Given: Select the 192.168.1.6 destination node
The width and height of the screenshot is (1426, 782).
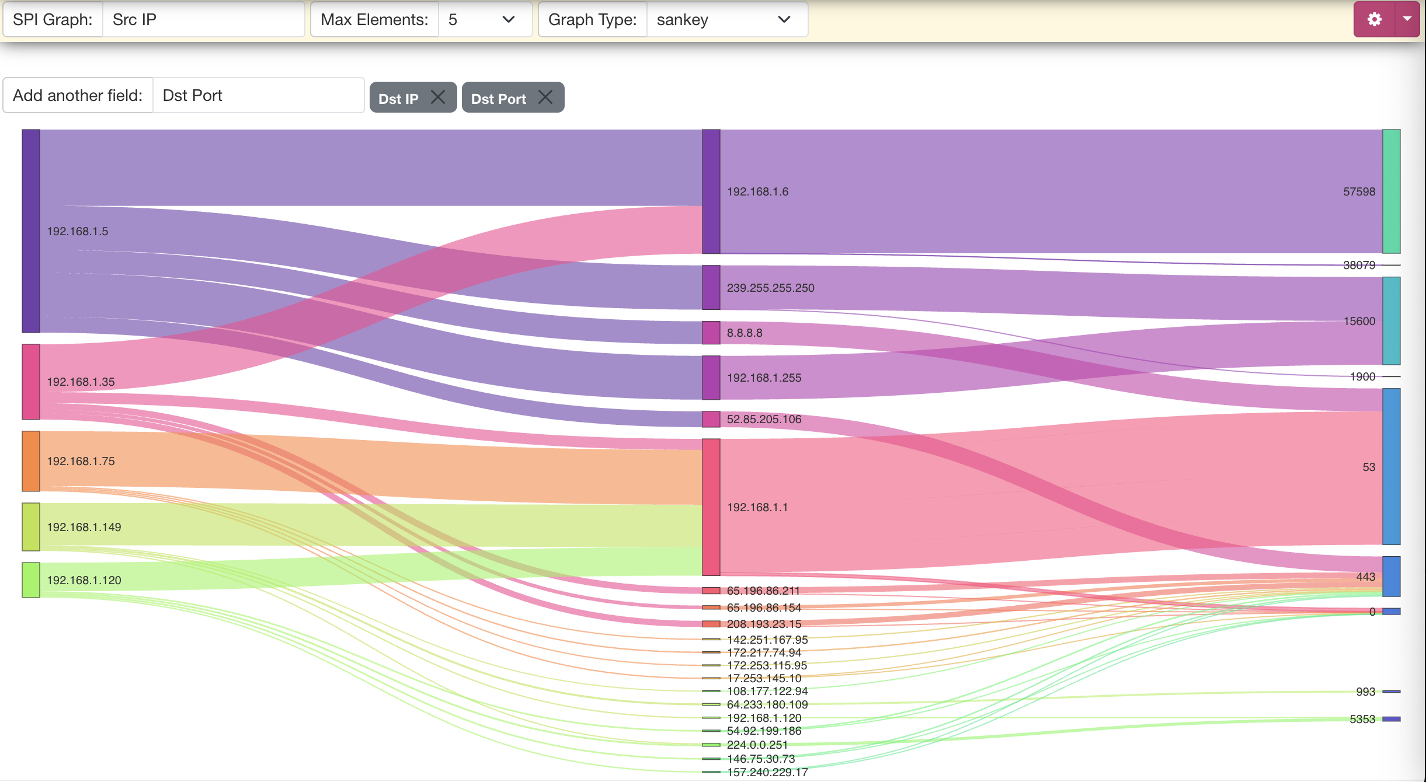Looking at the screenshot, I should [711, 191].
